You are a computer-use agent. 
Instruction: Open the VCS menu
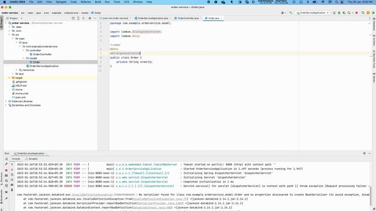[x=126, y=2]
